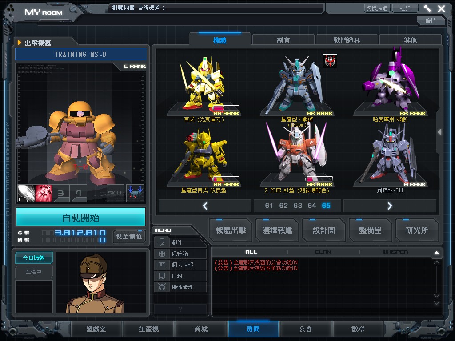Open 扭蛋機 in the bottom navigation
This screenshot has width=455, height=341.
[x=148, y=329]
